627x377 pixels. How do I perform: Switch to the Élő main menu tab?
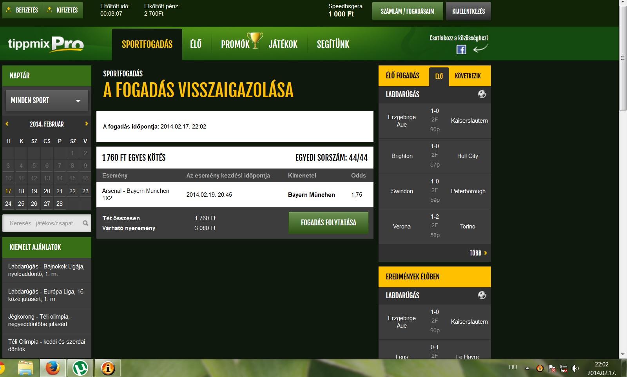click(196, 44)
